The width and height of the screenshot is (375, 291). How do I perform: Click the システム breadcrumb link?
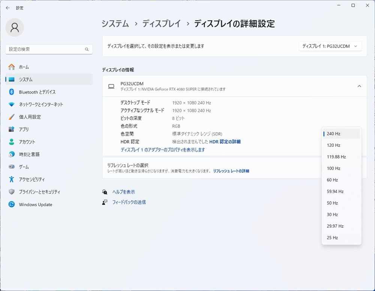(x=115, y=24)
